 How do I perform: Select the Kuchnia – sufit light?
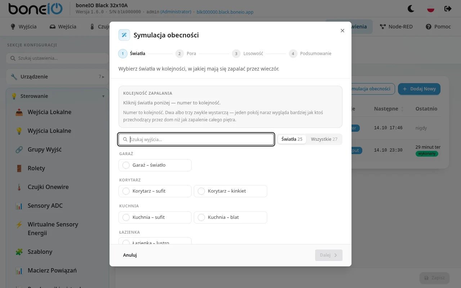155,217
